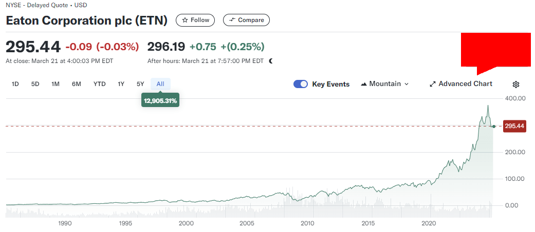Click the 1990 label on the time axis
Viewport: 535px width, 232px height.
[x=65, y=223]
